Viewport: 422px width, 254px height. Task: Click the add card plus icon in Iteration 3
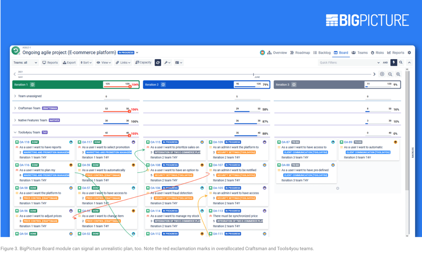[338, 189]
